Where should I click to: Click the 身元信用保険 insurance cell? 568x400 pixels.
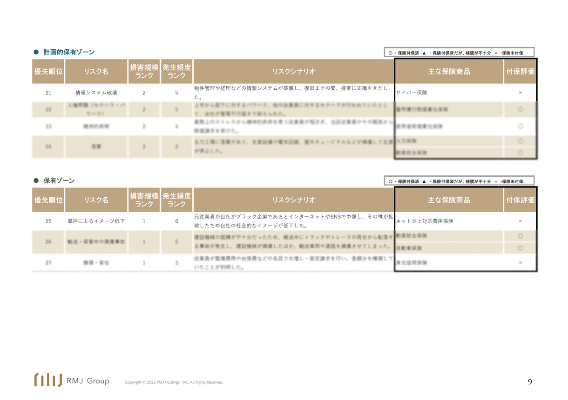tap(449, 263)
